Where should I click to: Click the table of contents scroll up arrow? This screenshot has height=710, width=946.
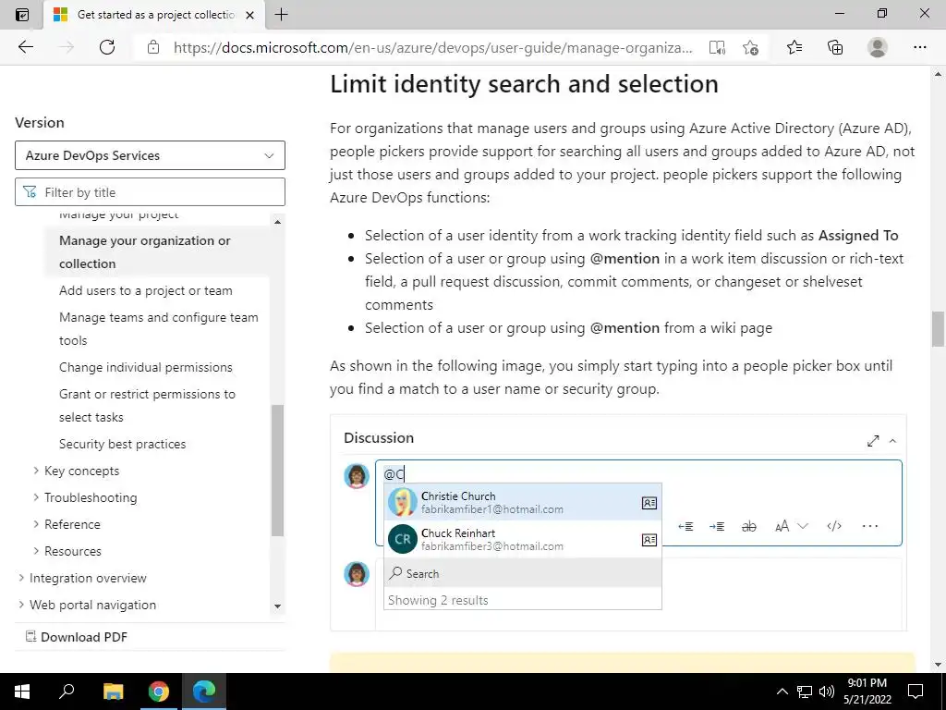click(x=277, y=222)
